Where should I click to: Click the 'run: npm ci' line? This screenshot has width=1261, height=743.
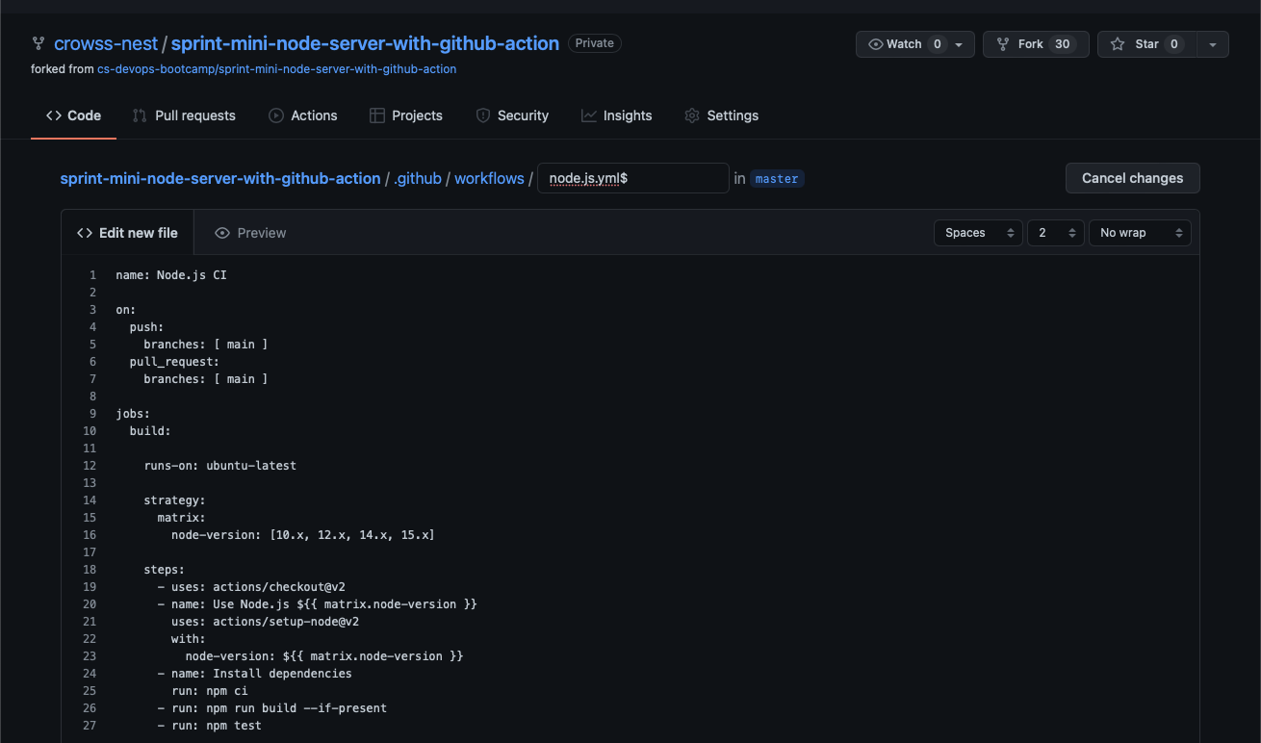coord(209,691)
